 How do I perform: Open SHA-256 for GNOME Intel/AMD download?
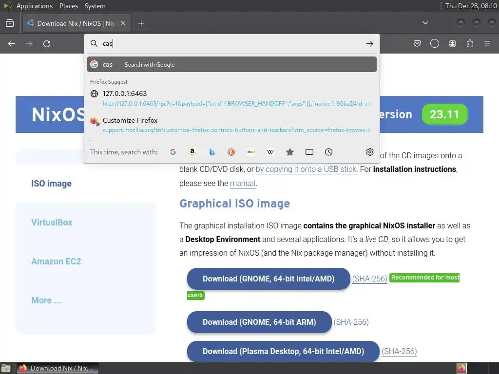(369, 279)
